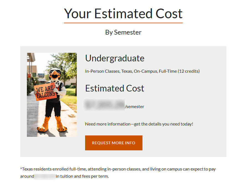245x186 pixels.
Task: Click the blurred amount in the footnote
Action: (x=45, y=176)
